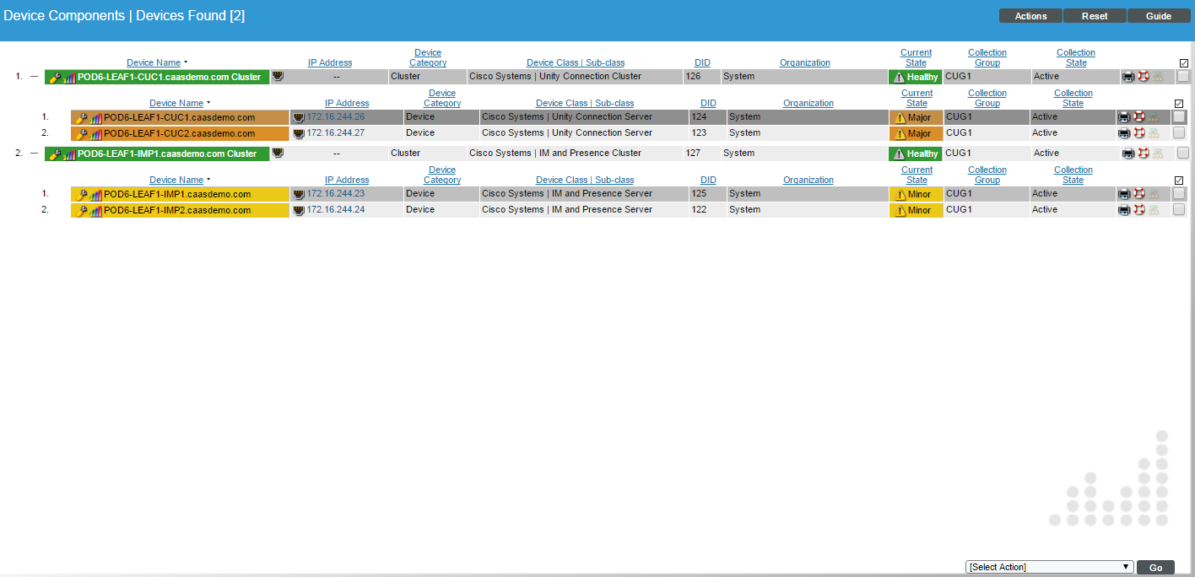Click the Major status badge for DID 124
The height and width of the screenshot is (577, 1195).
coord(916,118)
